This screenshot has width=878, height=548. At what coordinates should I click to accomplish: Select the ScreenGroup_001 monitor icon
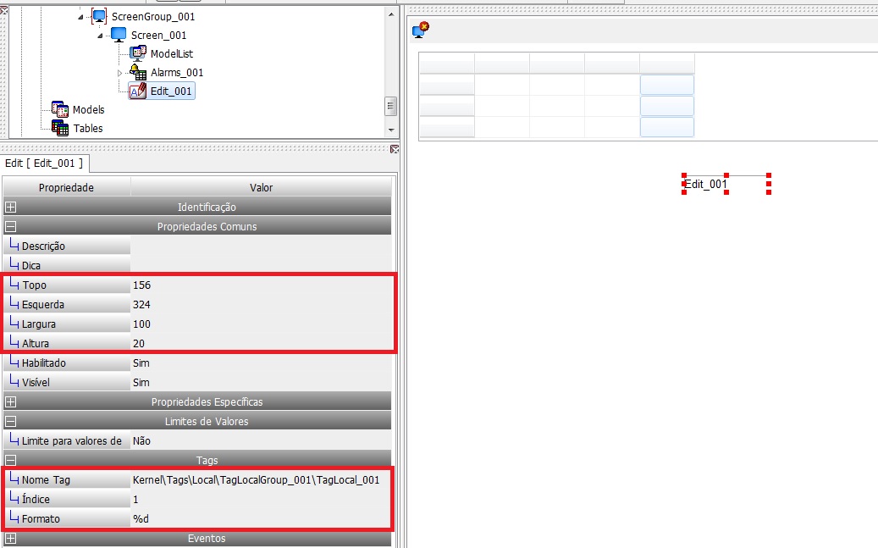99,16
